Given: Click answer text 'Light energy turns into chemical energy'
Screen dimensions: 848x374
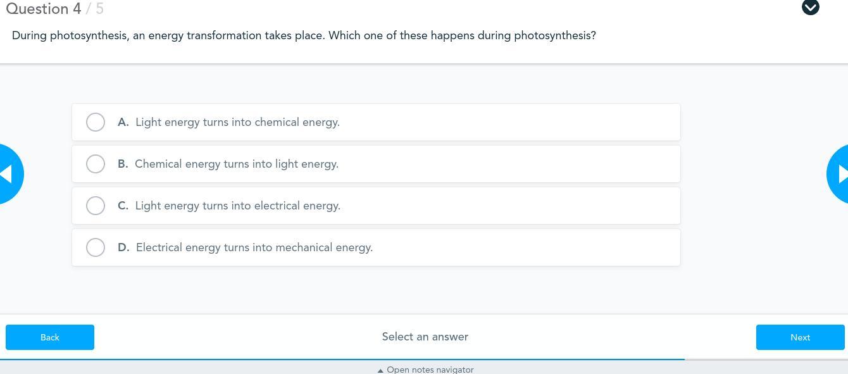Looking at the screenshot, I should point(237,122).
